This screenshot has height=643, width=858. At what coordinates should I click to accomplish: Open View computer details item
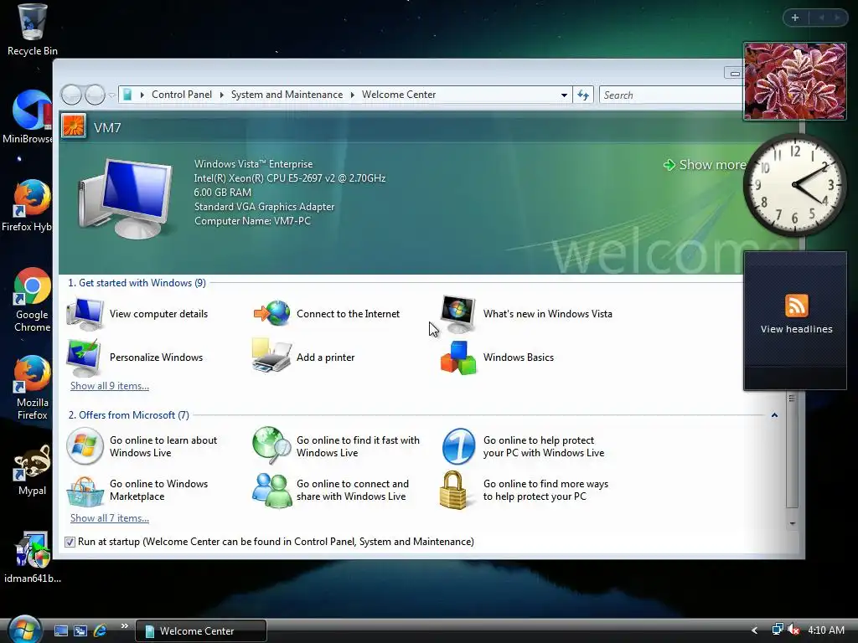pyautogui.click(x=137, y=314)
